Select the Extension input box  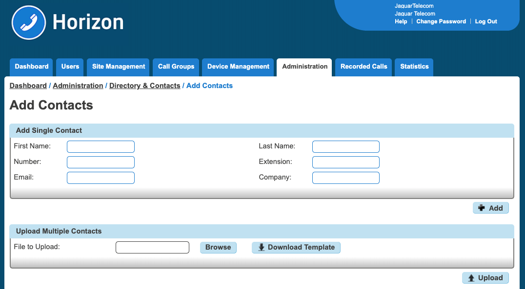[345, 162]
